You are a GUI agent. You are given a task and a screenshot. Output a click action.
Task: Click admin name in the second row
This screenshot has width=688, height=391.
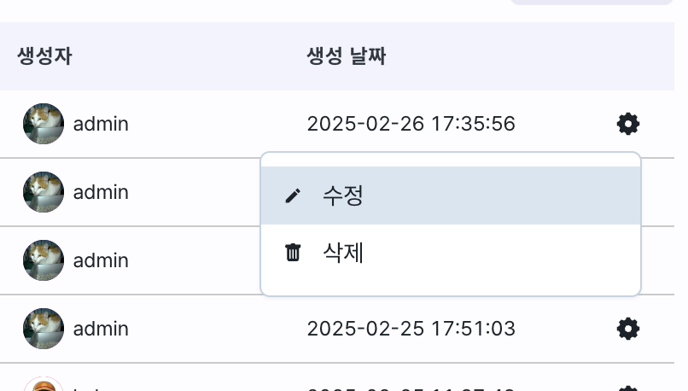(x=101, y=192)
